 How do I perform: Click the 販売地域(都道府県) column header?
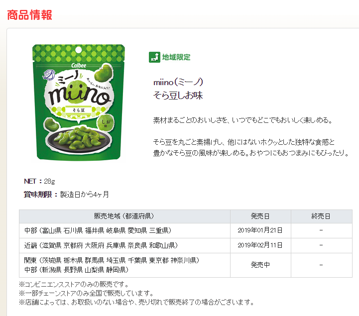tap(124, 216)
